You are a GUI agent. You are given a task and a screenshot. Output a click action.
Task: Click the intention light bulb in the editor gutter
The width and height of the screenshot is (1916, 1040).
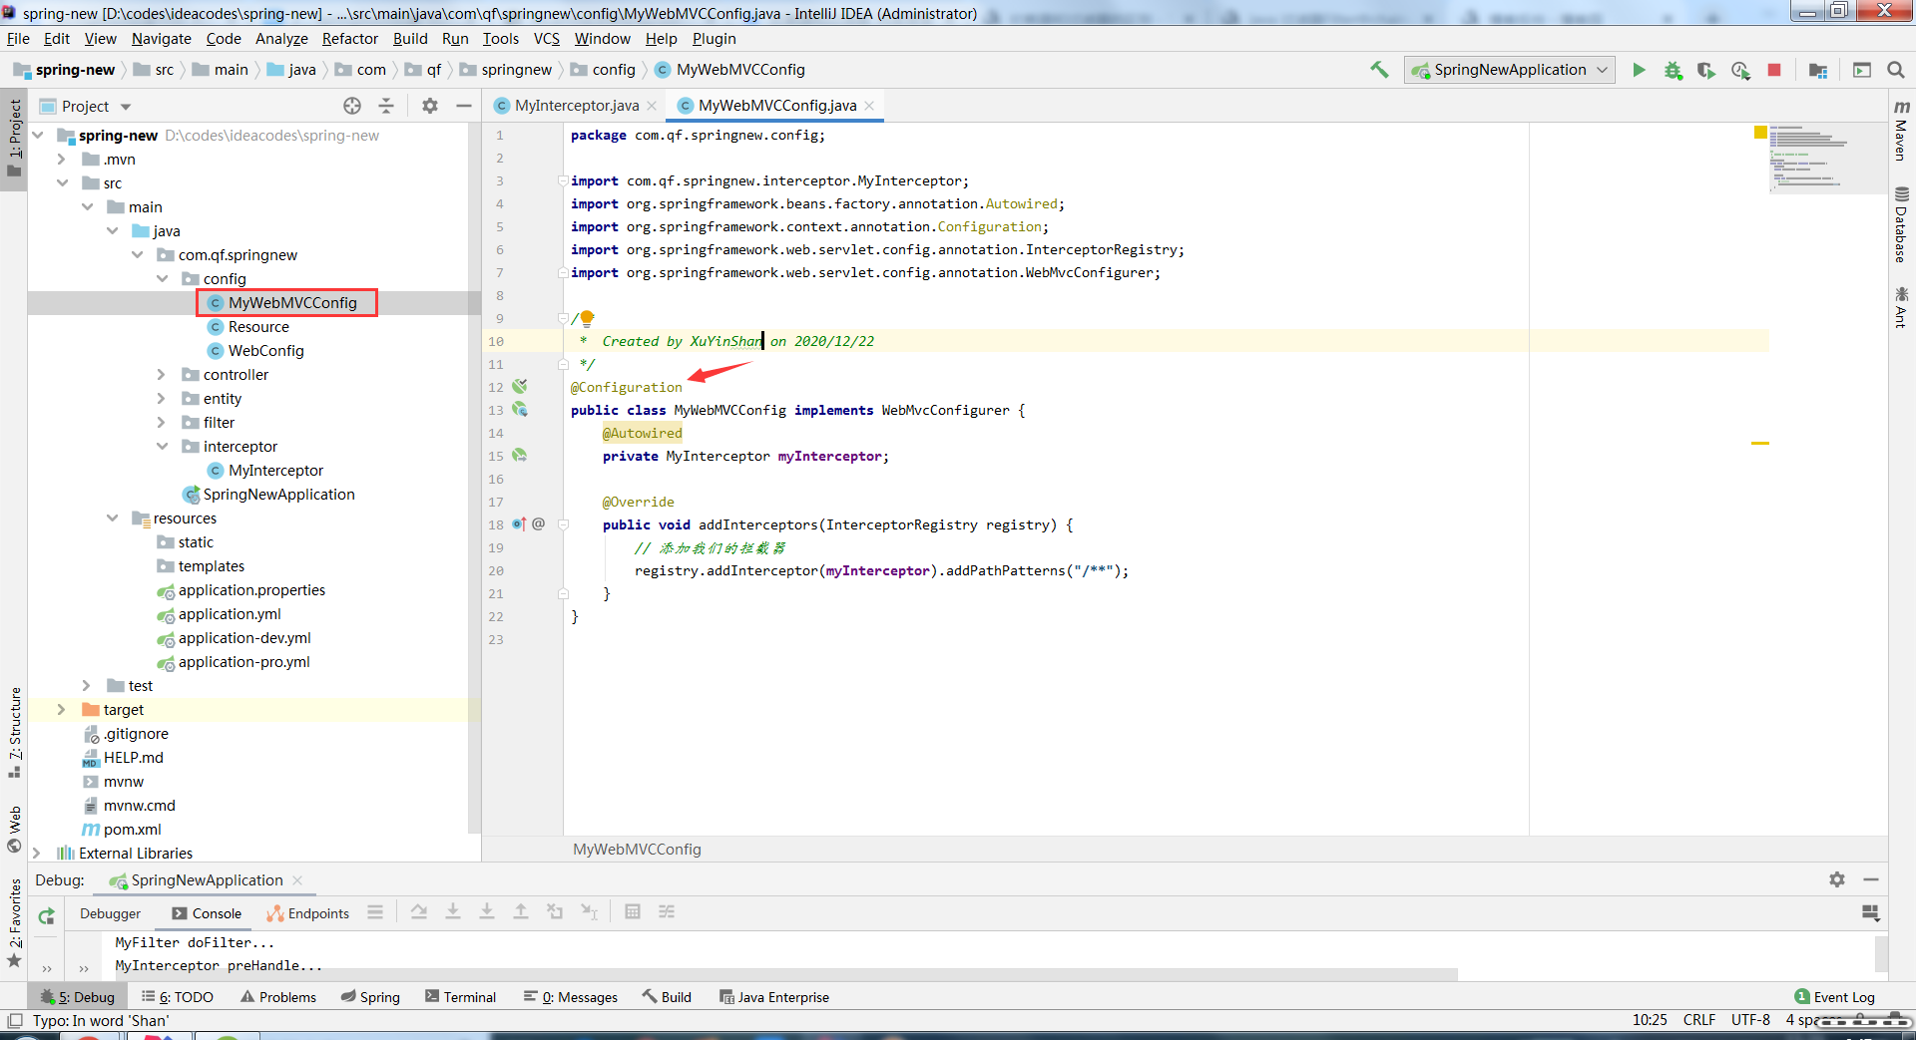[x=588, y=318]
